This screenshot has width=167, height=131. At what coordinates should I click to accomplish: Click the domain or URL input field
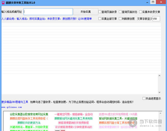coord(48,12)
